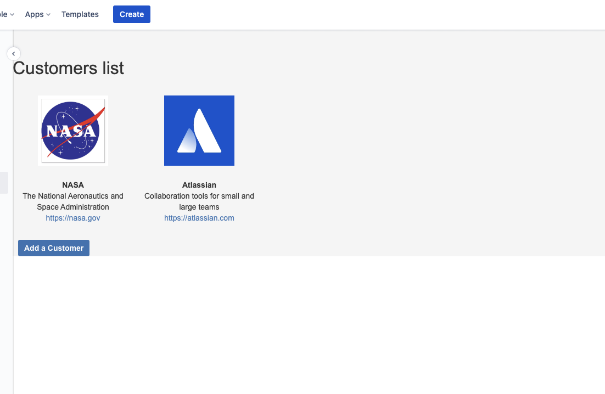Image resolution: width=605 pixels, height=394 pixels.
Task: Visit the https://atlassian.com link
Action: (x=199, y=218)
